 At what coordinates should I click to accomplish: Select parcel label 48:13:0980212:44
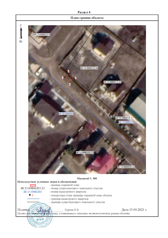coord(89,68)
